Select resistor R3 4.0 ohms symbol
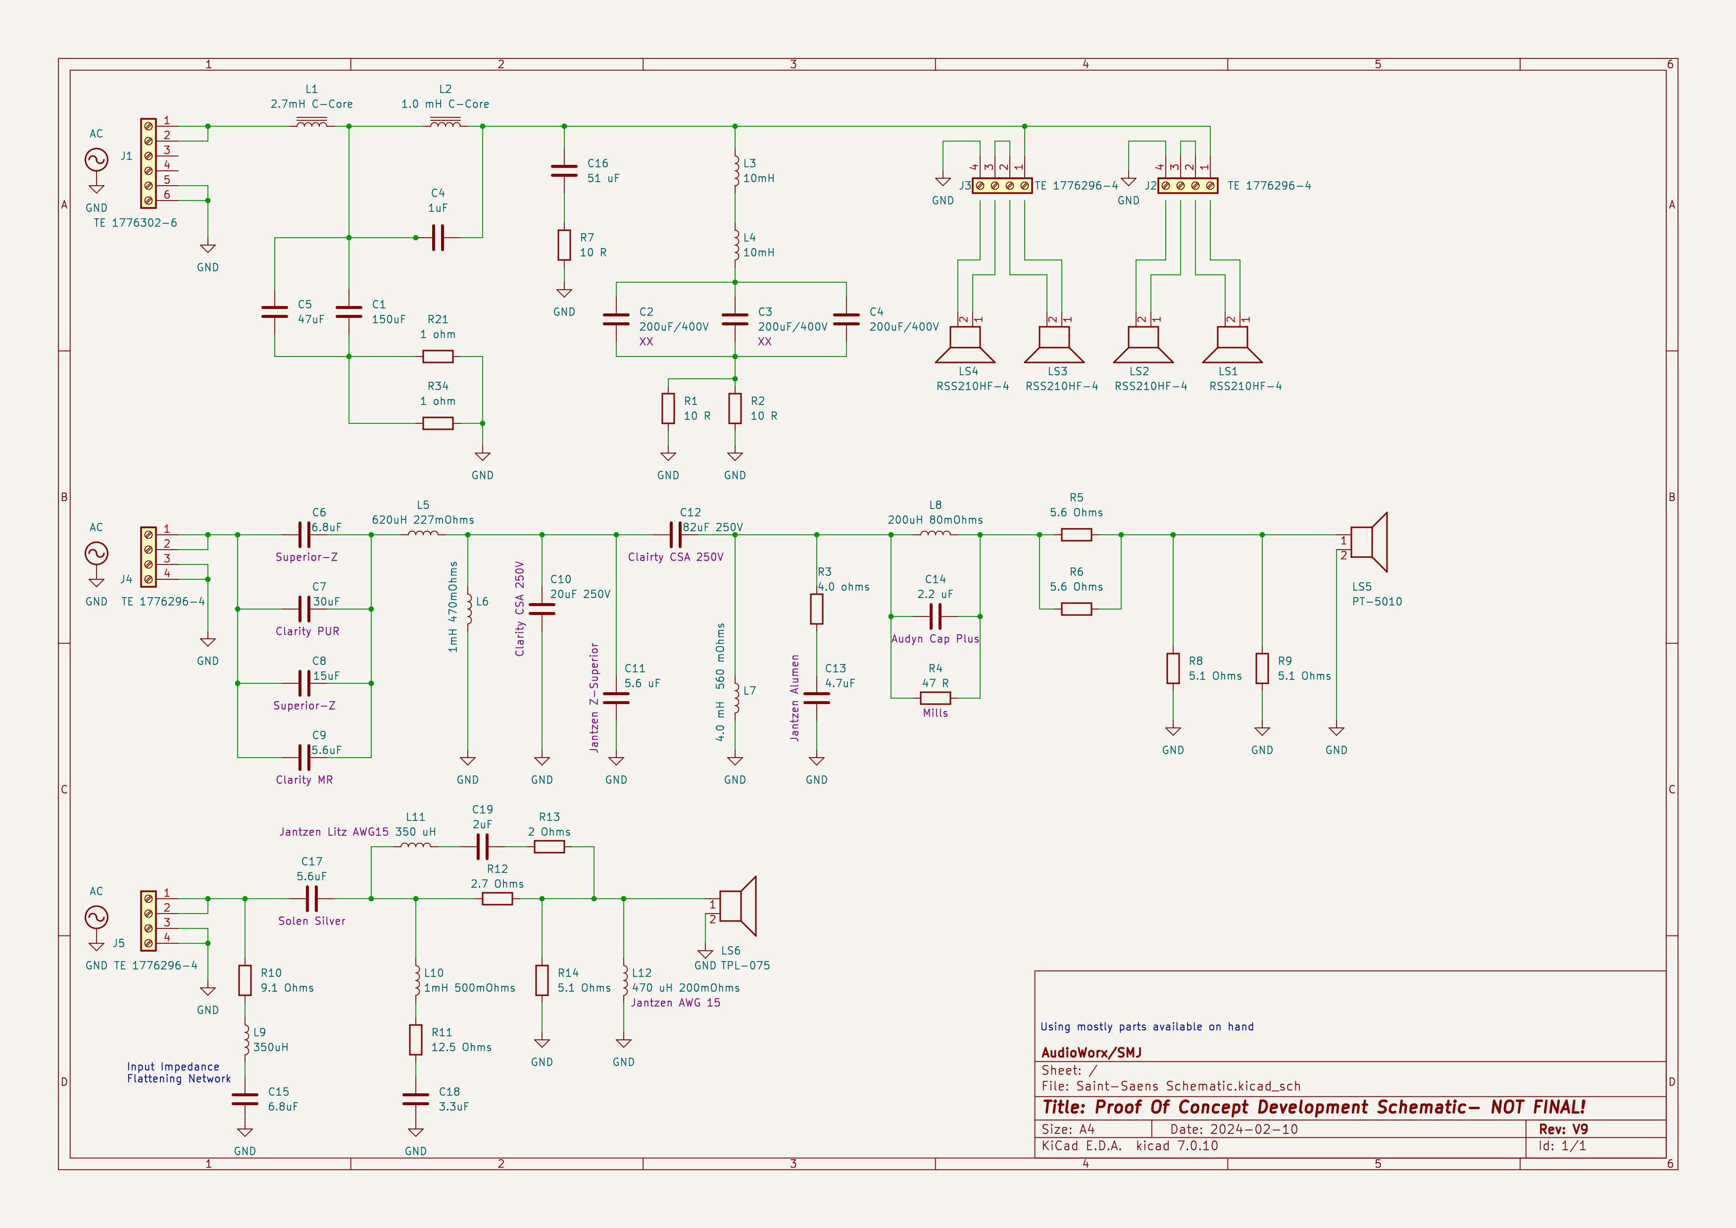The image size is (1736, 1228). click(817, 609)
